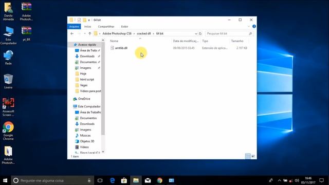Open Task View on the taskbar
The image size is (329, 185).
[x=100, y=180]
